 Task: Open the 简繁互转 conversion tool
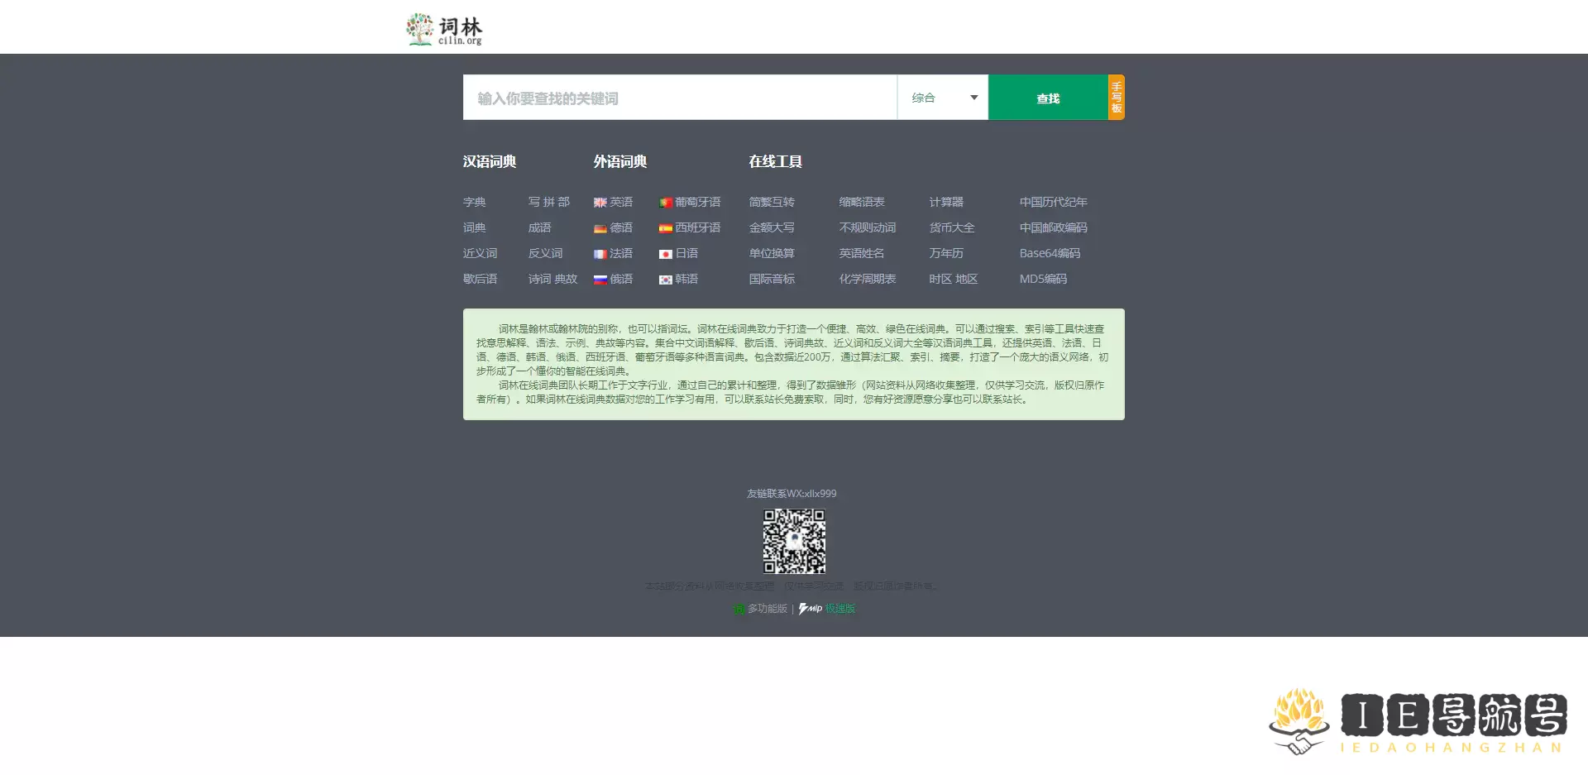tap(772, 202)
